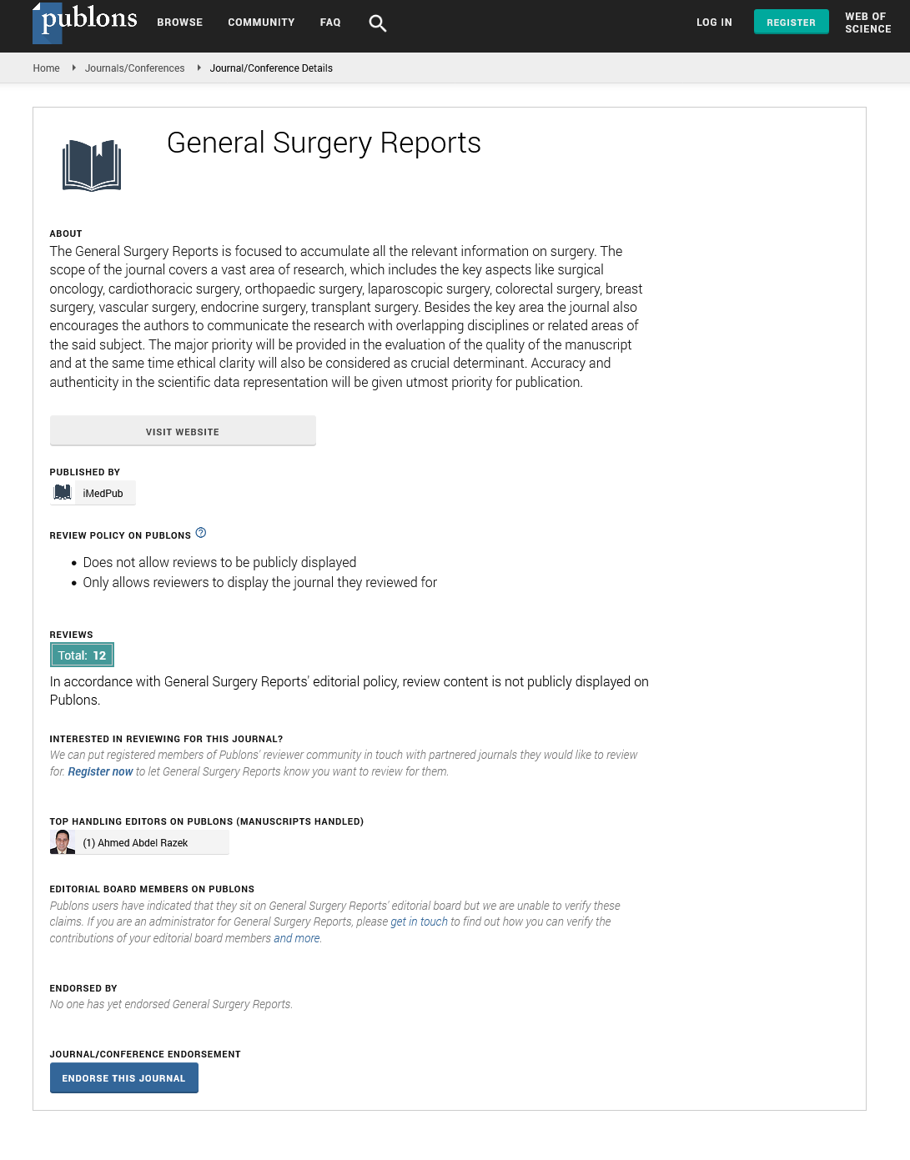This screenshot has width=910, height=1160.
Task: Click the Total 12 reviews badge
Action: [82, 655]
